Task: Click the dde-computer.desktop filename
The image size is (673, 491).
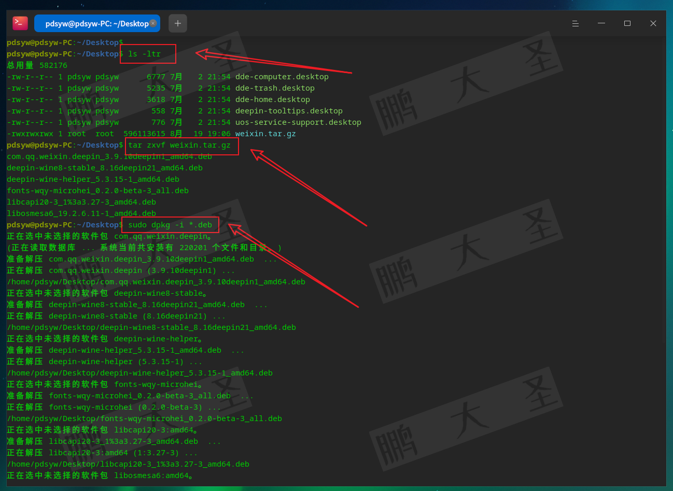Action: click(x=282, y=77)
